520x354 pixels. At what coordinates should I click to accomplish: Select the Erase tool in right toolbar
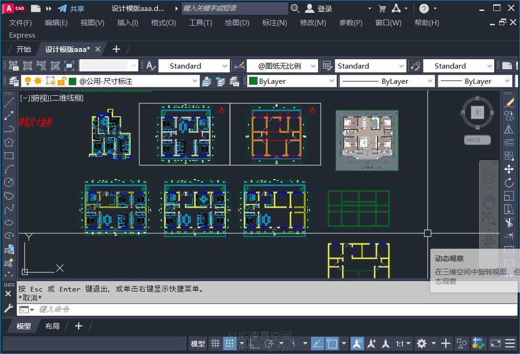[509, 102]
